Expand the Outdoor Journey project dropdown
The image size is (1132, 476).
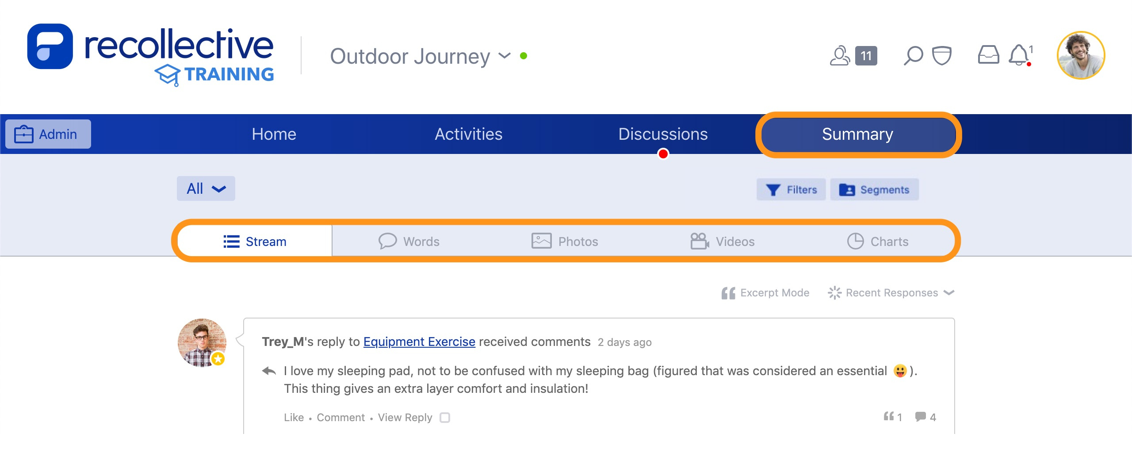504,56
